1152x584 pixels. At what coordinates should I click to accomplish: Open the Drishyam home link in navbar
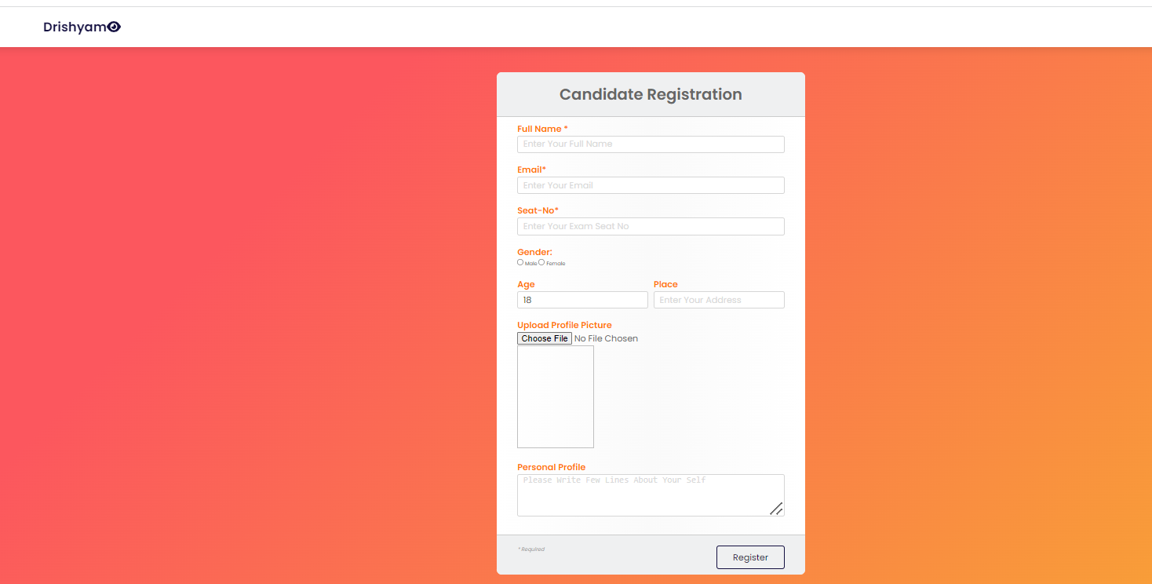click(x=78, y=26)
